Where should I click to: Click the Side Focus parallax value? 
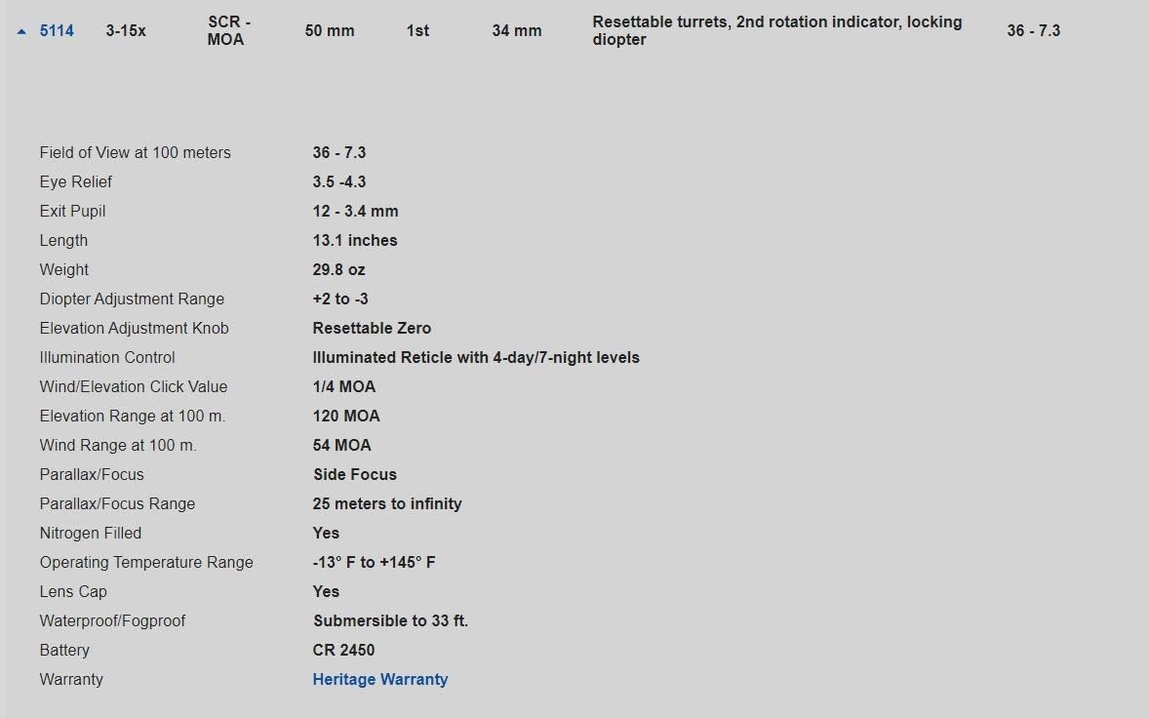(x=354, y=475)
